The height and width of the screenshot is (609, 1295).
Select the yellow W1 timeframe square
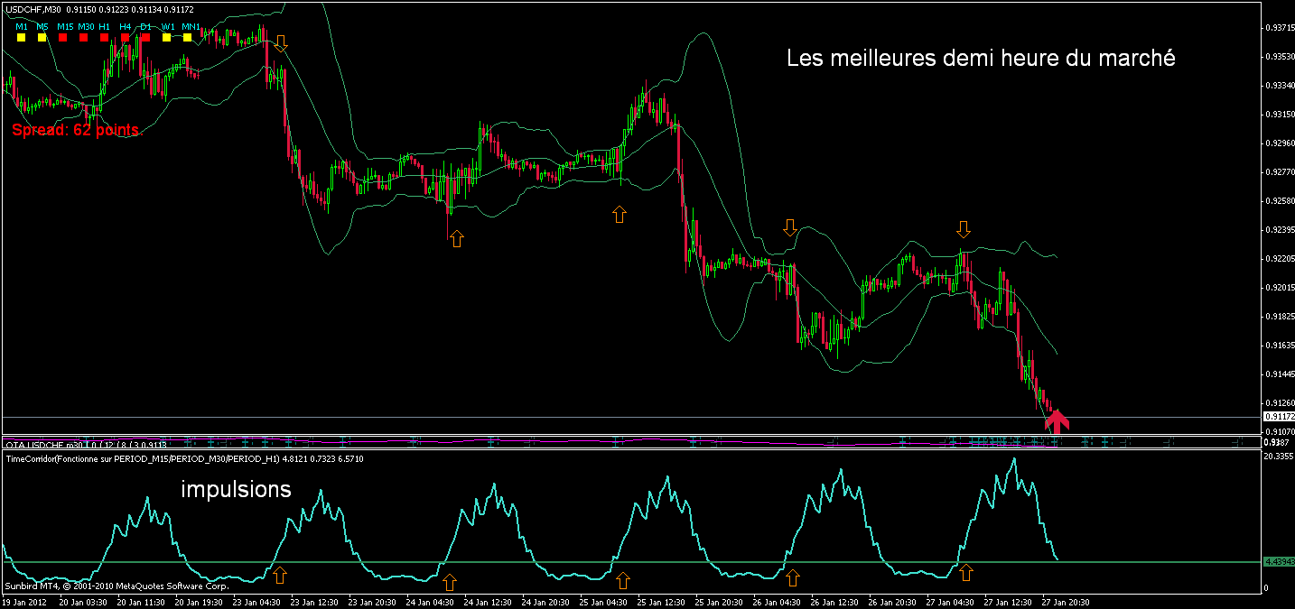coord(167,38)
